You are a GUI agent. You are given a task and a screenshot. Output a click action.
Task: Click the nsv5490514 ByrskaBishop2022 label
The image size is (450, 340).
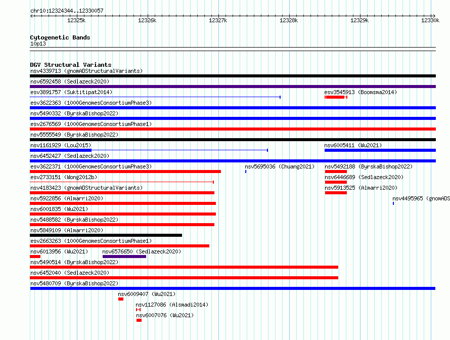(x=74, y=262)
